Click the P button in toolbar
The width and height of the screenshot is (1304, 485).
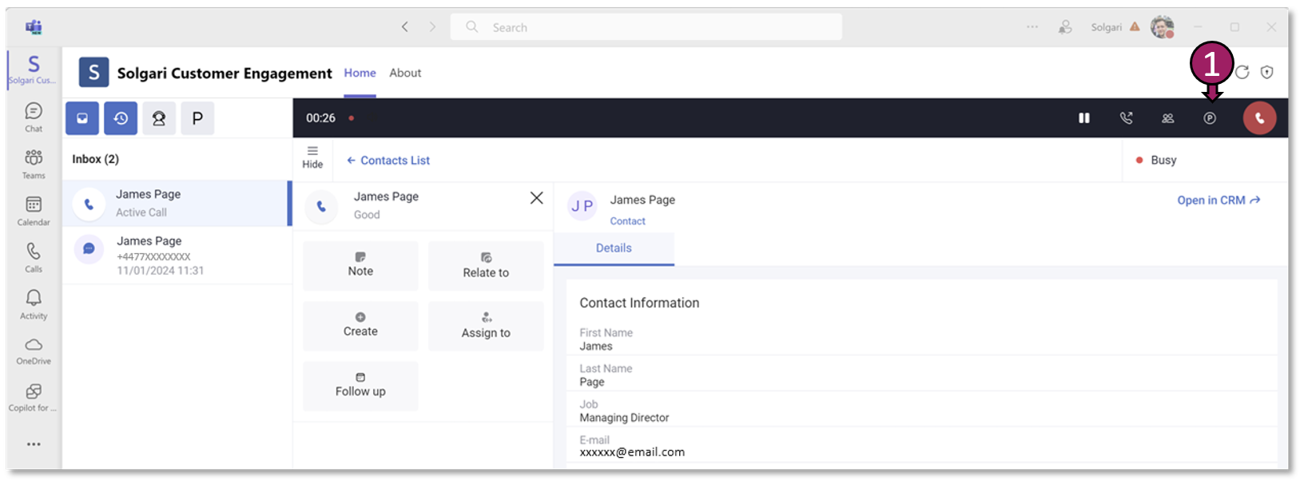point(197,118)
